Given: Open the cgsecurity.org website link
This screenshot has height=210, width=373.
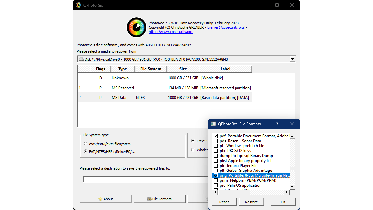Looking at the screenshot, I should click(170, 32).
